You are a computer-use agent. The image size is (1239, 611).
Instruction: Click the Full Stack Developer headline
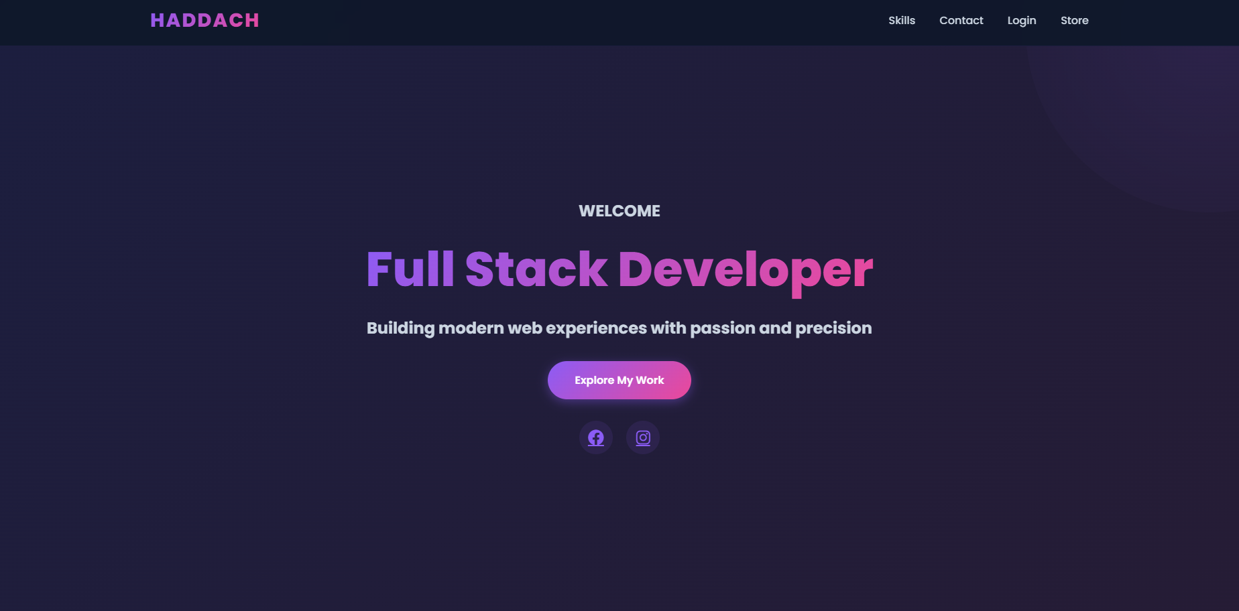[619, 269]
